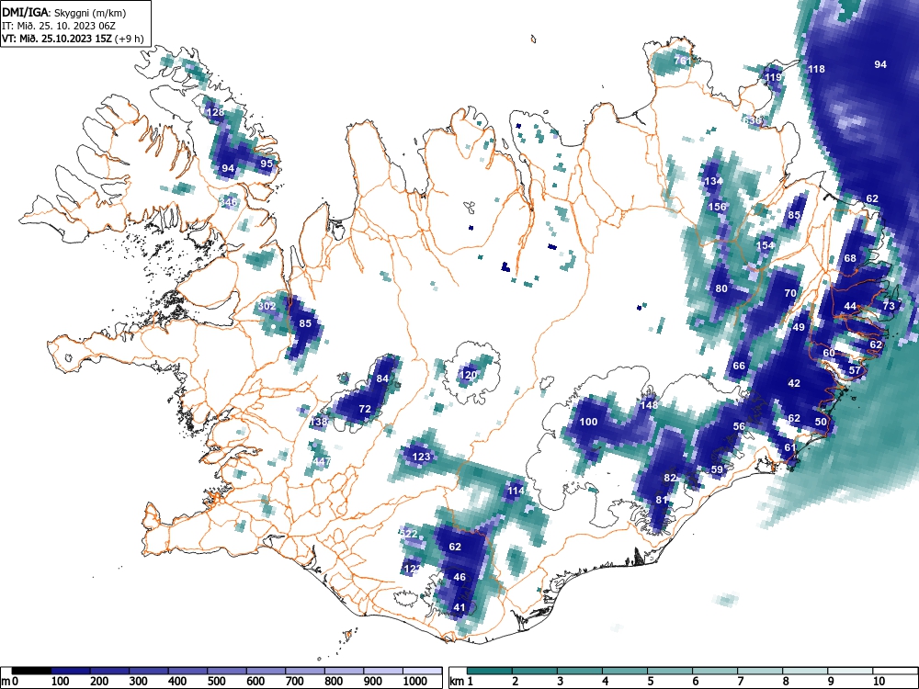The height and width of the screenshot is (689, 919).
Task: Click the '600' label on the meter legend
Action: 255,682
